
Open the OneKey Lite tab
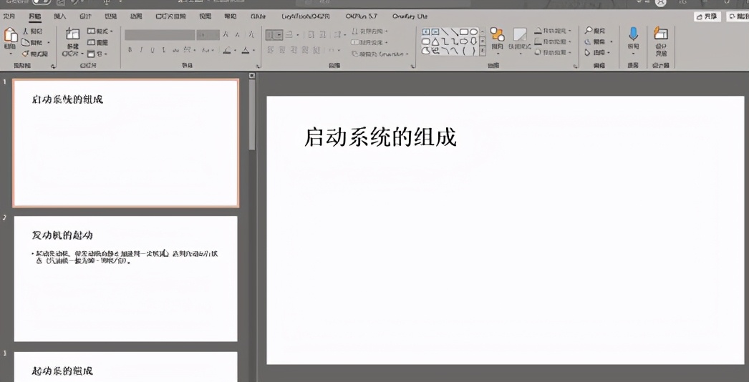pyautogui.click(x=410, y=16)
